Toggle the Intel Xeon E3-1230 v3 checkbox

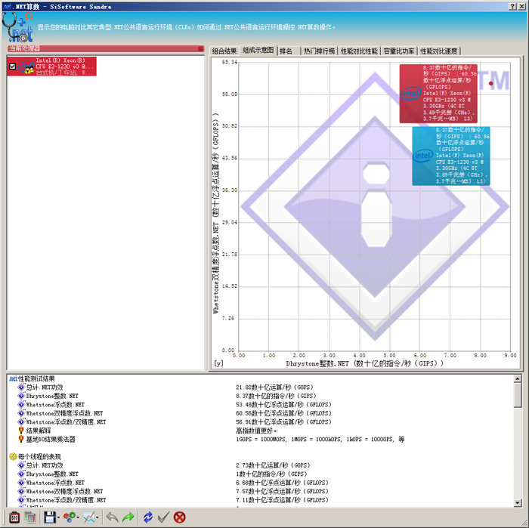point(13,66)
